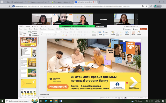Click the Add-ins icon
Screen dimensions: 166x103
click(x=133, y=33)
